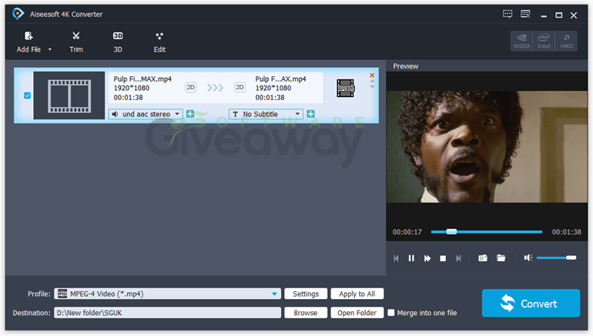Toggle Intel acceleration

(544, 41)
